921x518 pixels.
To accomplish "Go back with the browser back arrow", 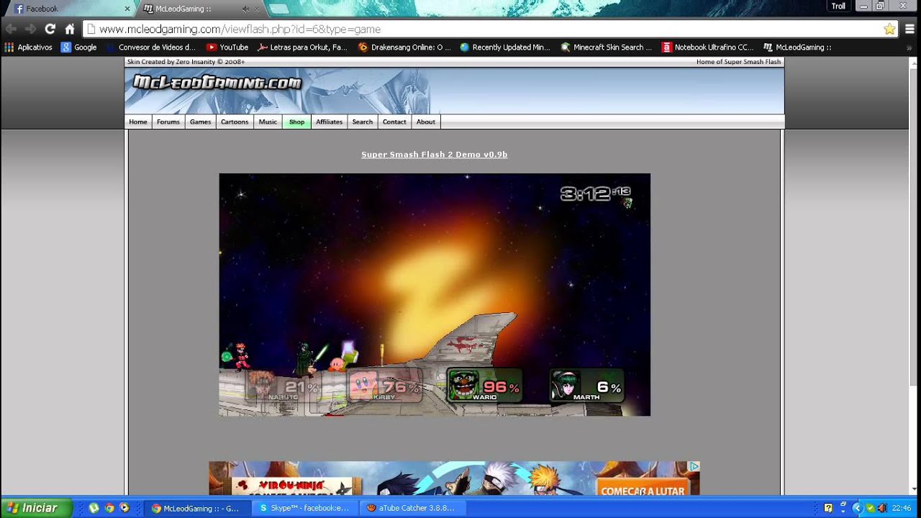I will point(11,29).
